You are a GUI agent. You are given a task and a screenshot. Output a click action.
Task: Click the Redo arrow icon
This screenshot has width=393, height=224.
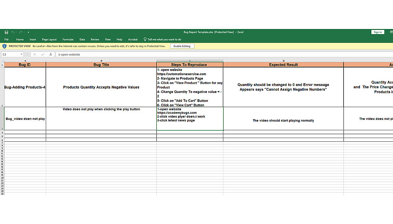tap(20, 32)
